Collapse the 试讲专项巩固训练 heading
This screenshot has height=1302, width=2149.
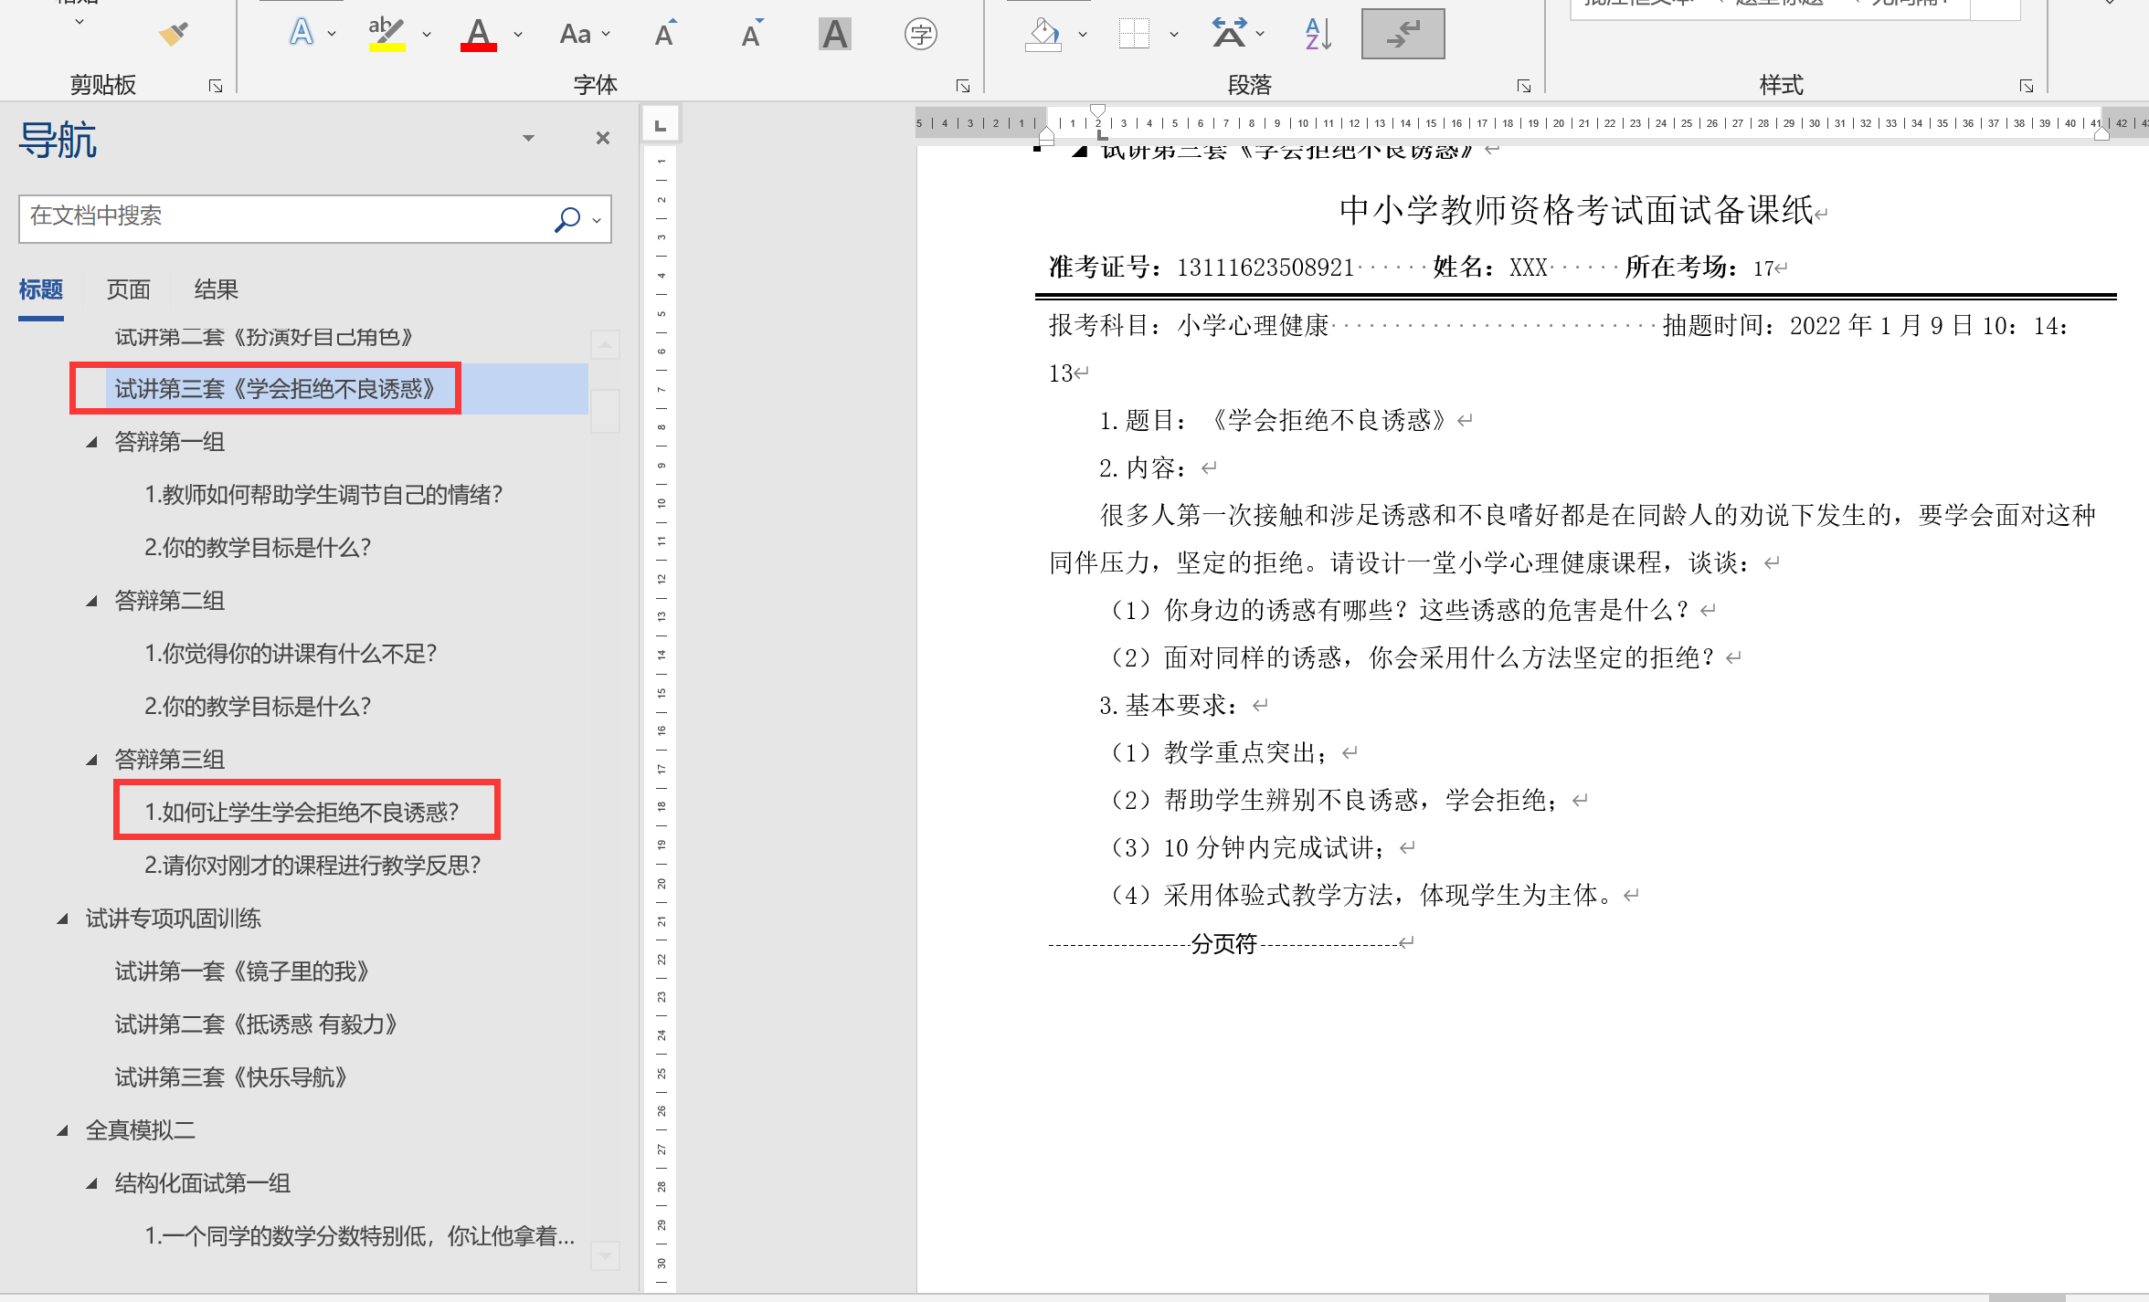click(62, 919)
